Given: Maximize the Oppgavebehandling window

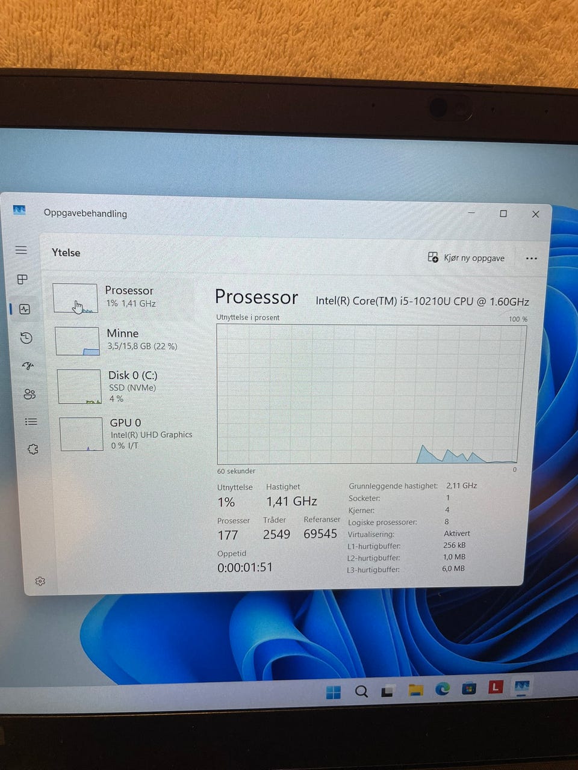Looking at the screenshot, I should 503,214.
